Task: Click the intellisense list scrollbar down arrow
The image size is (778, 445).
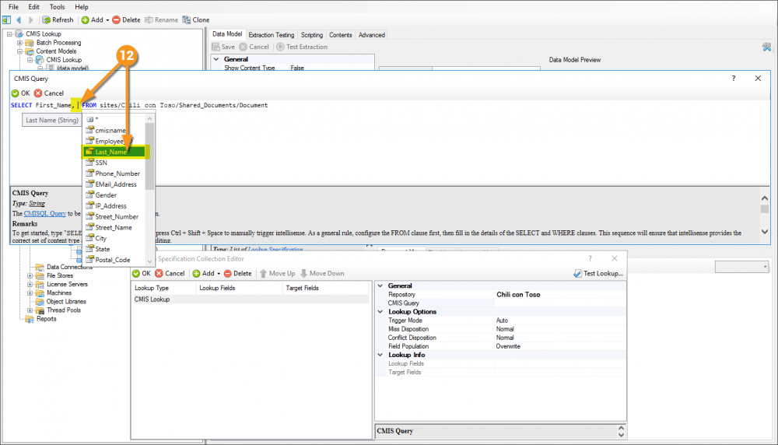Action: point(149,261)
